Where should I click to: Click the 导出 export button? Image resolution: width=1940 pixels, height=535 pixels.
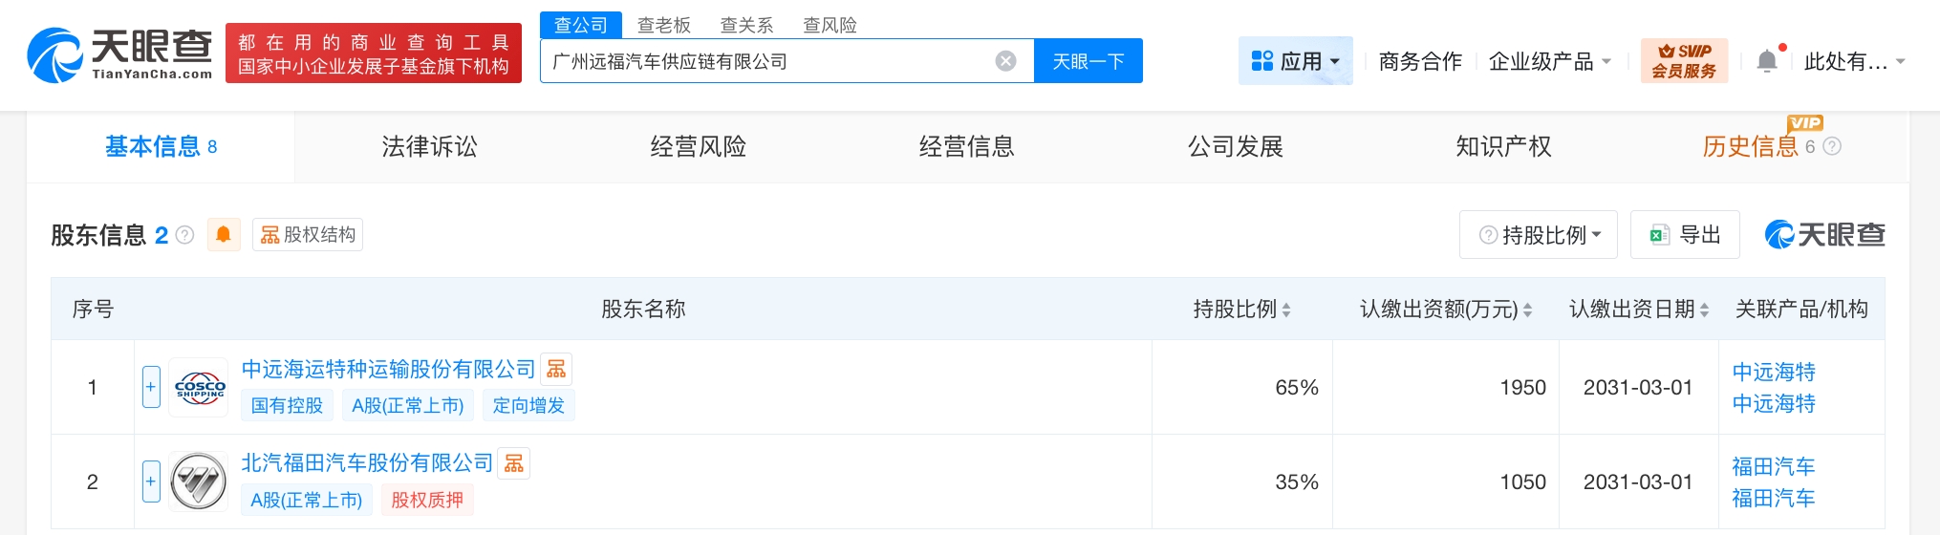pyautogui.click(x=1684, y=235)
